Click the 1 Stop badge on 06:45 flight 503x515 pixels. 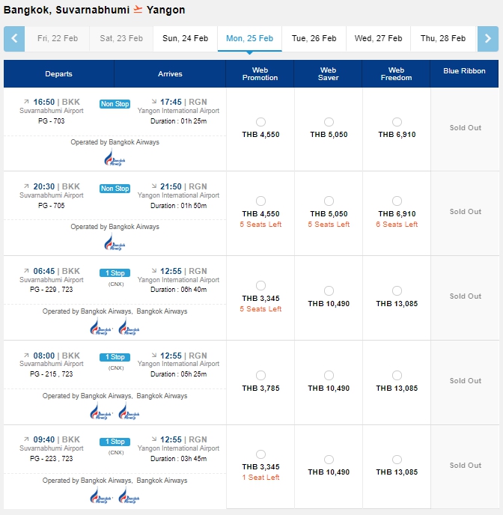(x=115, y=273)
